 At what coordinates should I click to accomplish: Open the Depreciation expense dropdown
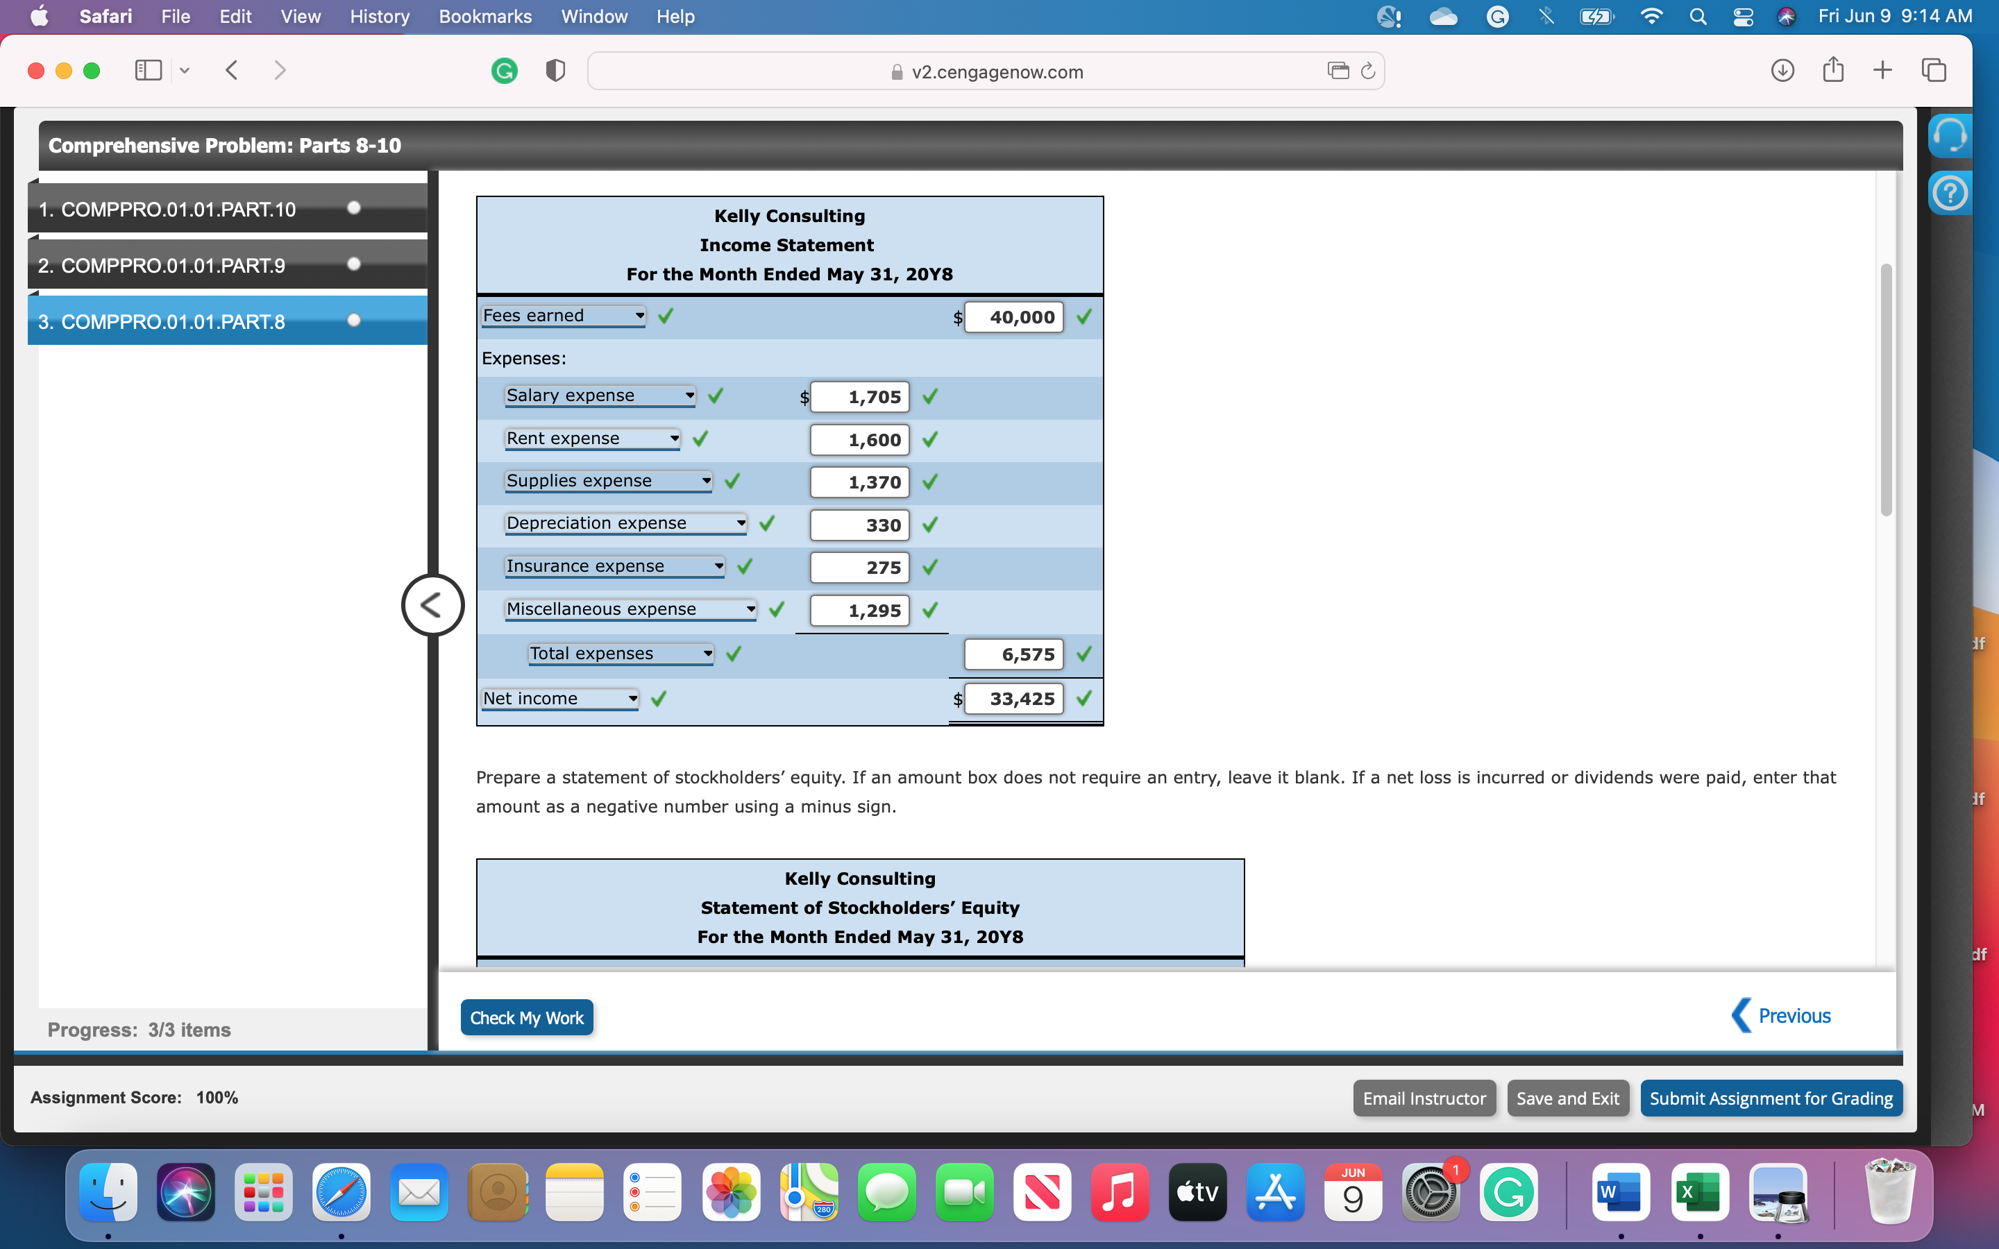pyautogui.click(x=625, y=523)
